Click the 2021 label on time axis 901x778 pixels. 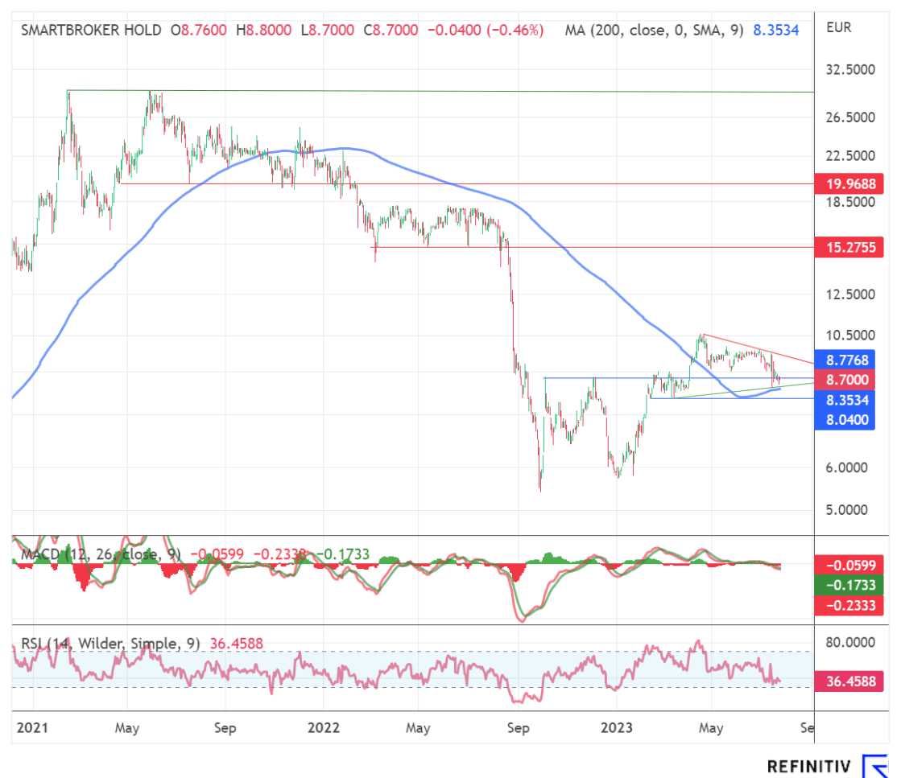tap(31, 728)
